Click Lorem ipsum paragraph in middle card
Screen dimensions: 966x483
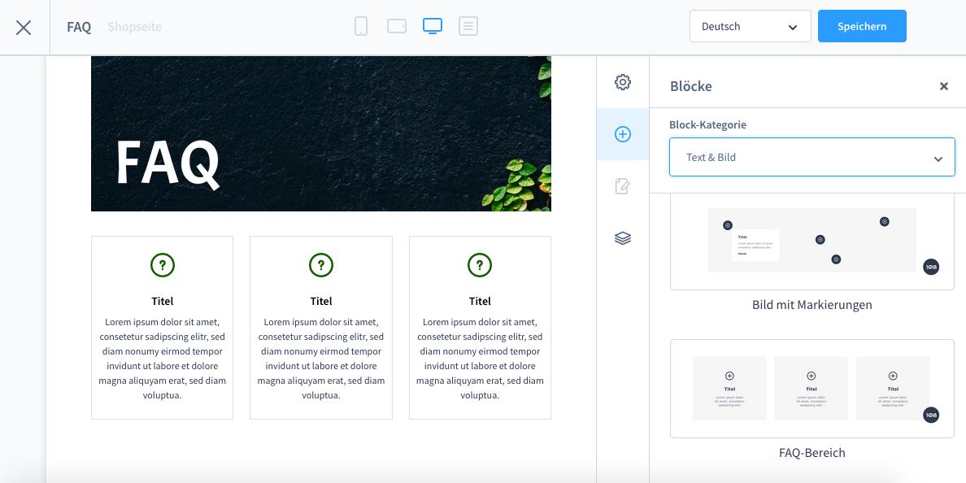click(321, 359)
